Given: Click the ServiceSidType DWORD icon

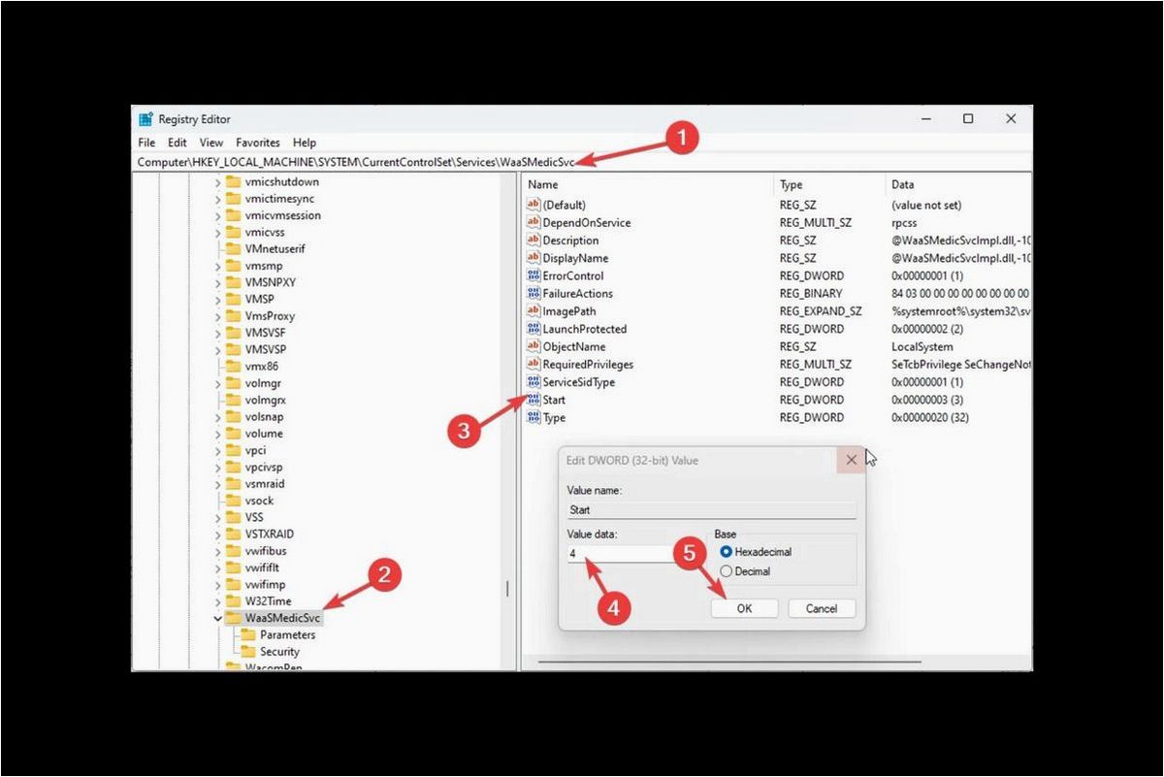Looking at the screenshot, I should [533, 382].
